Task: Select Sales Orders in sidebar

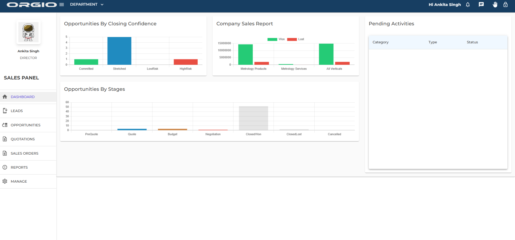Action: [25, 153]
